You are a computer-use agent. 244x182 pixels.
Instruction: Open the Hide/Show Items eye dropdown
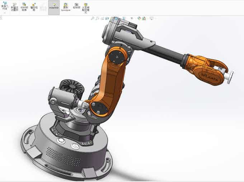click(x=132, y=18)
